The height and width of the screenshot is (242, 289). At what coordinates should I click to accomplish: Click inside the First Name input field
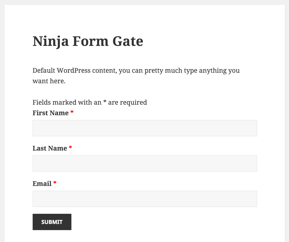point(144,128)
